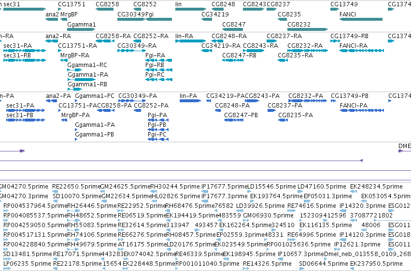Select the Pgi-PB protein
The width and height of the screenshot is (411, 271).
[158, 130]
